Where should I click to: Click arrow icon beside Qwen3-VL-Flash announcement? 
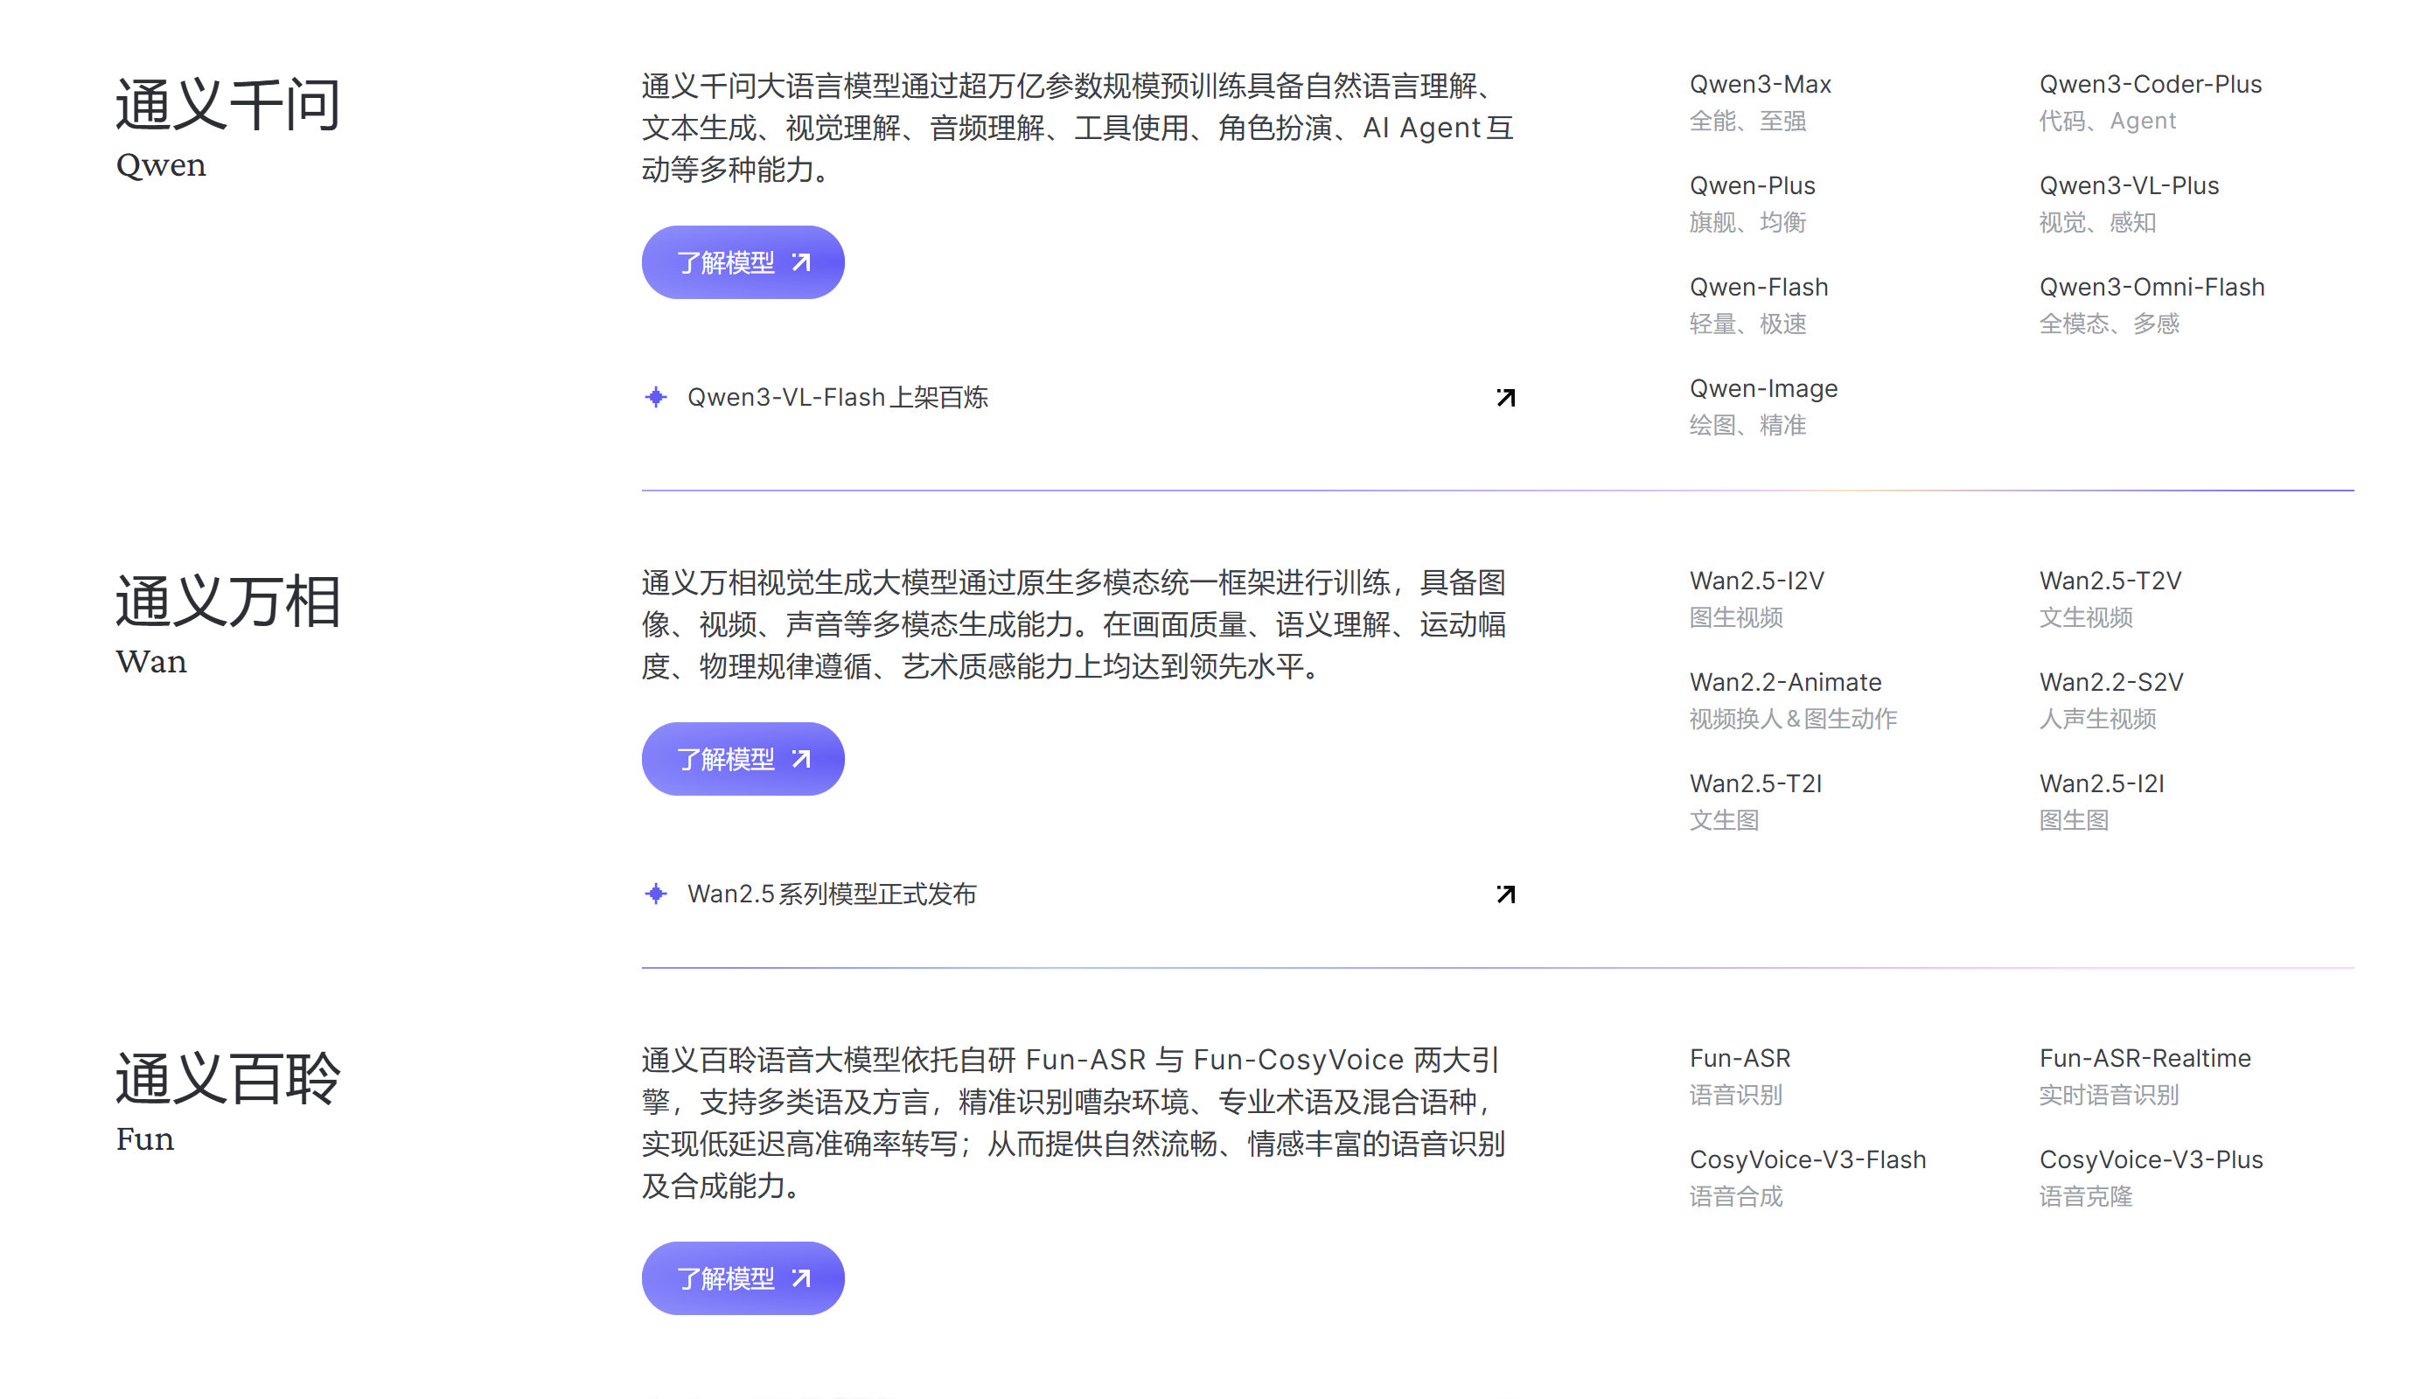click(1505, 398)
